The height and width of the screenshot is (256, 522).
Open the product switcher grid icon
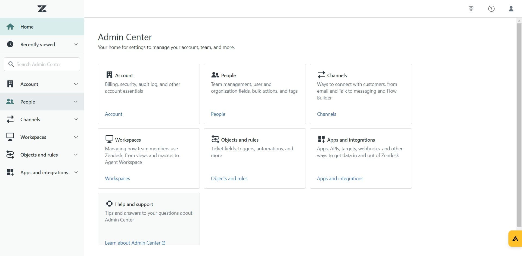(x=471, y=9)
